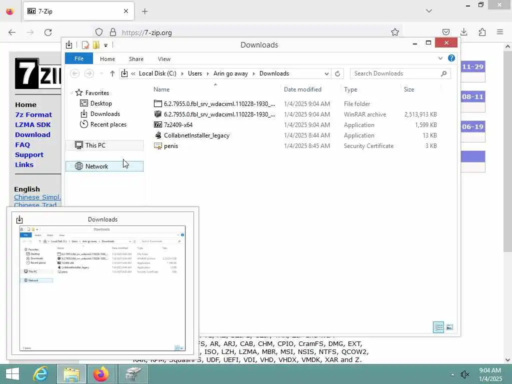This screenshot has height=384, width=512.
Task: Select Users in the address breadcrumb
Action: (195, 73)
